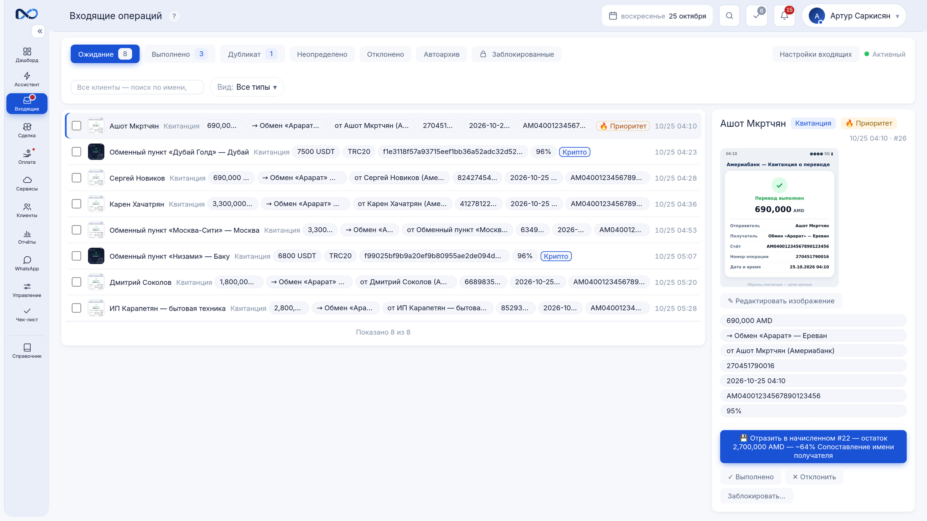This screenshot has width=927, height=521.
Task: Open the WhatsApp sidebar icon
Action: [x=27, y=263]
